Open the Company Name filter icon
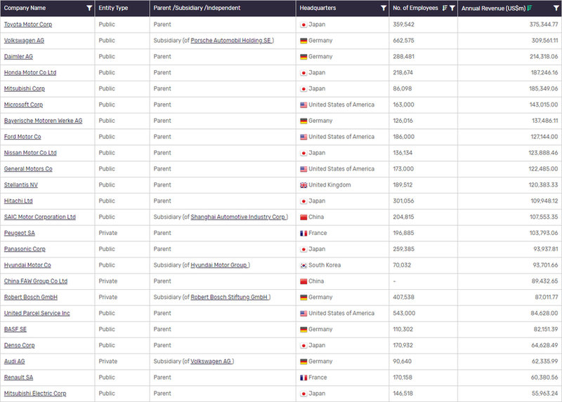 point(89,8)
